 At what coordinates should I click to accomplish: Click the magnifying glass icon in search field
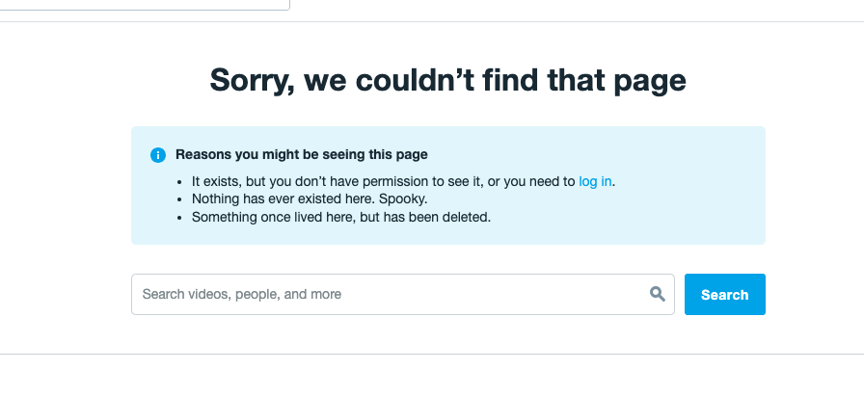(x=658, y=294)
